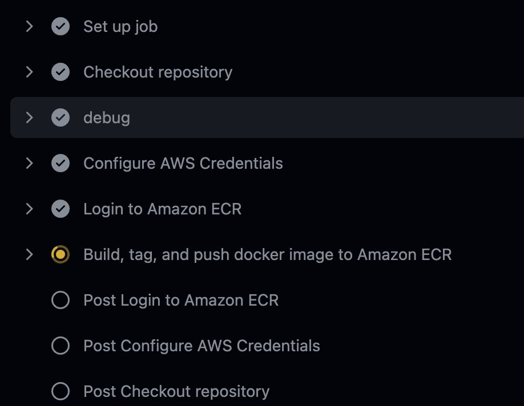This screenshot has width=524, height=406.
Task: Expand Configure AWS Credentials step chevron
Action: click(x=30, y=163)
